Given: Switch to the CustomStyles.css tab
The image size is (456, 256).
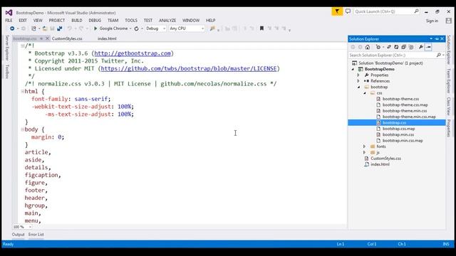Looking at the screenshot, I should [x=67, y=38].
